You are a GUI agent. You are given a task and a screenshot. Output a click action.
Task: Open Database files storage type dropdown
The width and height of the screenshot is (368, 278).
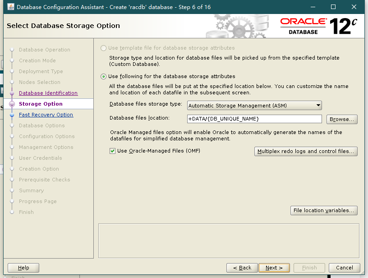254,106
